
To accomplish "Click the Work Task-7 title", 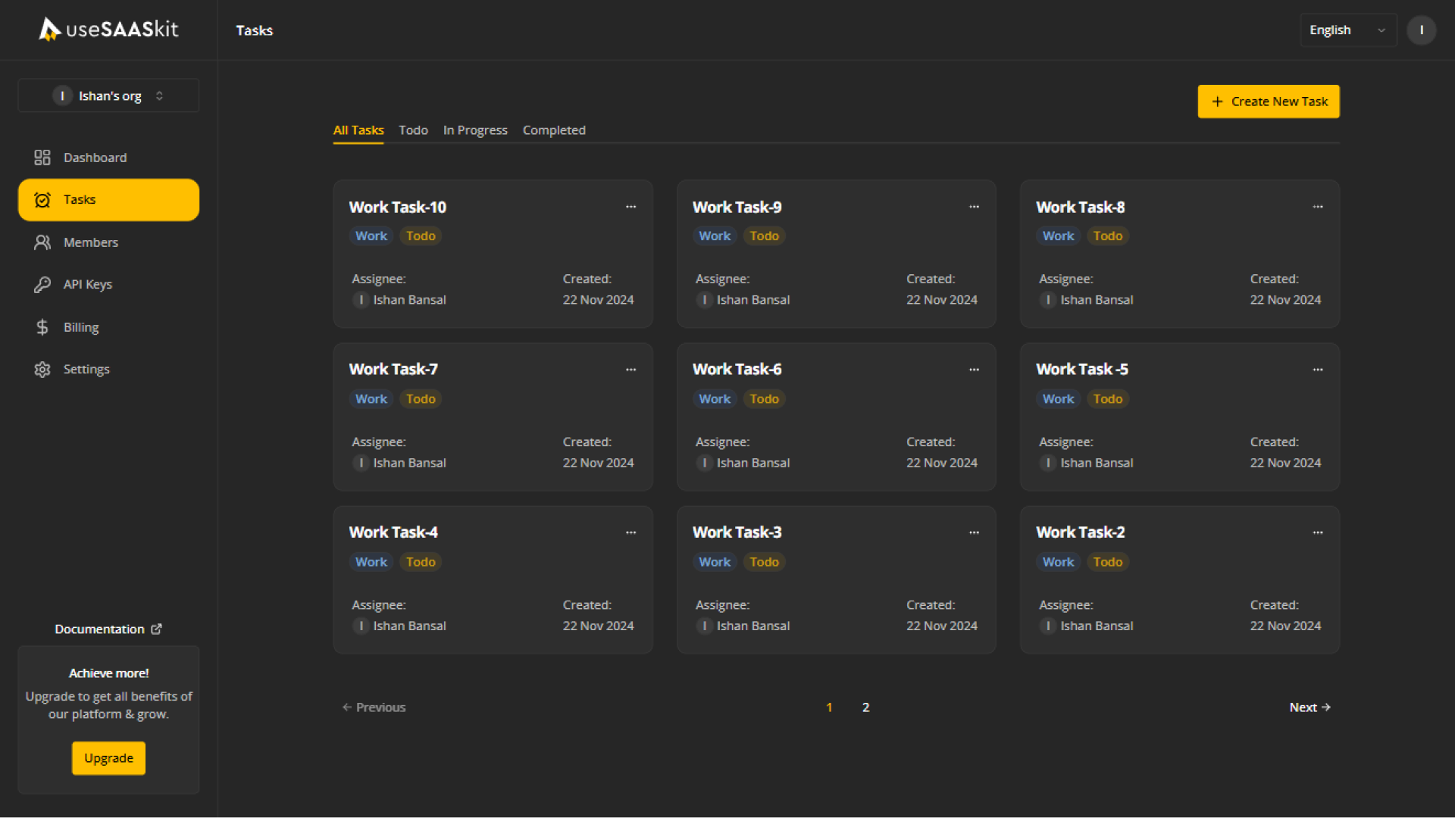I will tap(393, 370).
